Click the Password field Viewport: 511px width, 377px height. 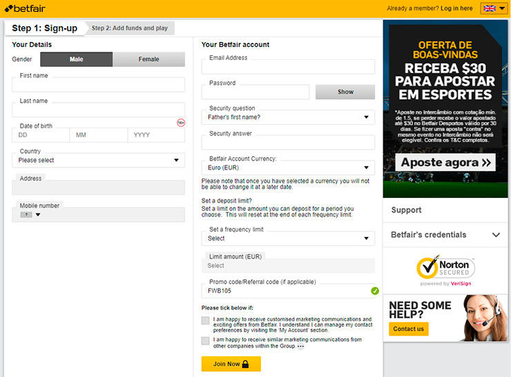point(256,92)
